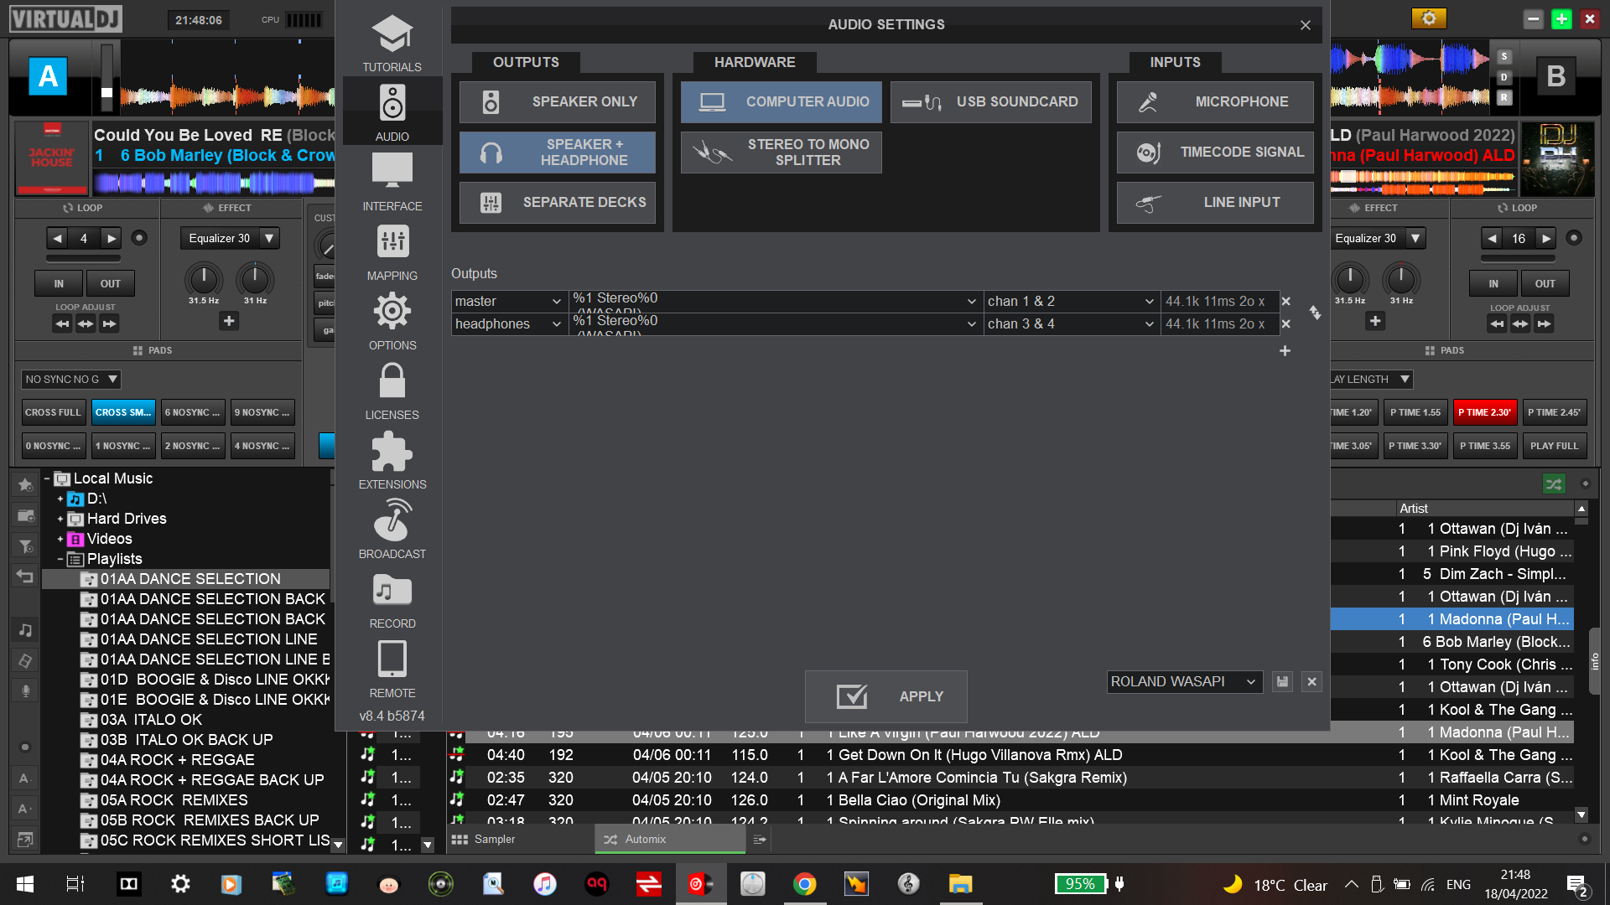Adjust deck B 31 Hz equalizer knob
The image size is (1610, 905).
(1401, 279)
